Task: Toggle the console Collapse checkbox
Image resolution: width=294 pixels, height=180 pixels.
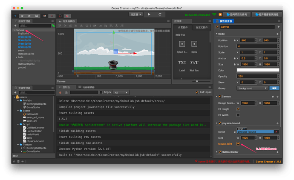Action: click(197, 92)
